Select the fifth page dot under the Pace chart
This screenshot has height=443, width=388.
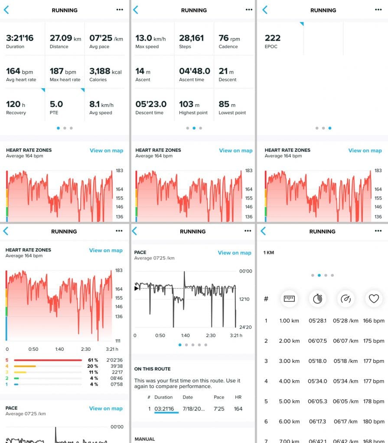point(206,345)
